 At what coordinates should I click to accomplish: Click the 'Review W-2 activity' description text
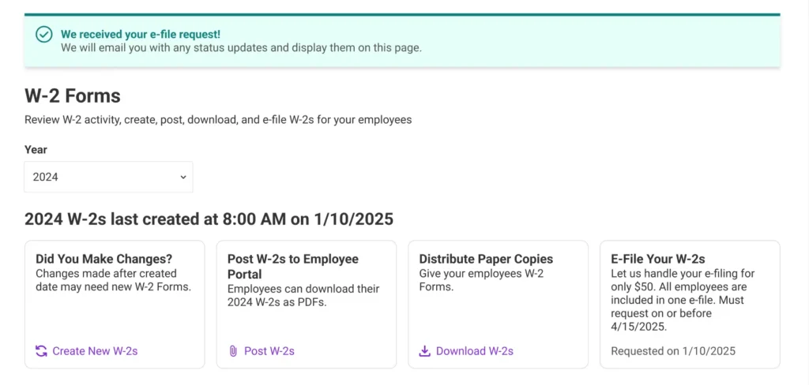218,120
